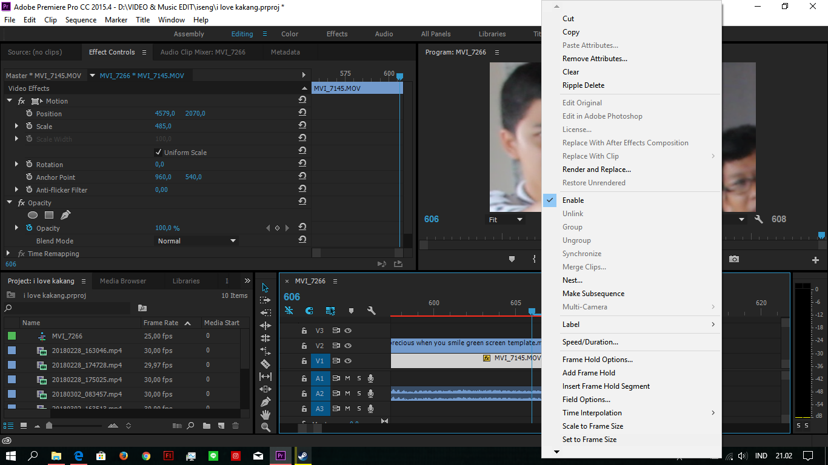
Task: Reset the Anchor Point parameter
Action: 302,177
